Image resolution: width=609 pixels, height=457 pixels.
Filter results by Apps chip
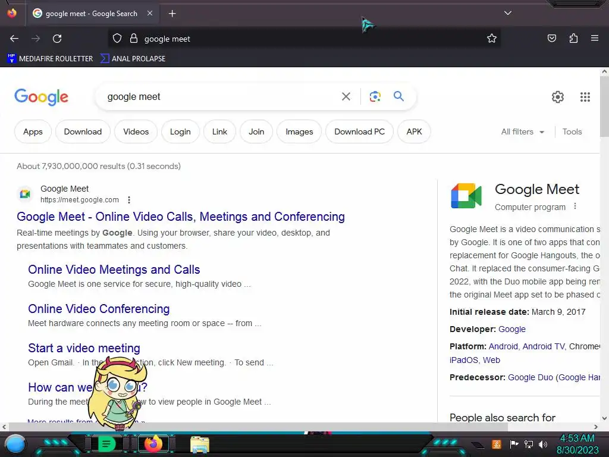click(33, 132)
